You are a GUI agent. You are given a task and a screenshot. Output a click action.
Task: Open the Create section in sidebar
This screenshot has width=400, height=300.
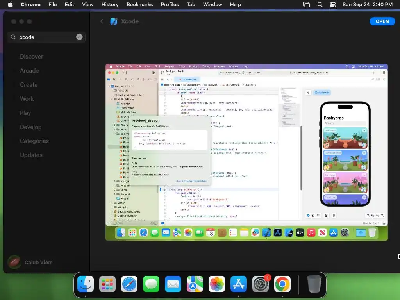click(x=29, y=85)
